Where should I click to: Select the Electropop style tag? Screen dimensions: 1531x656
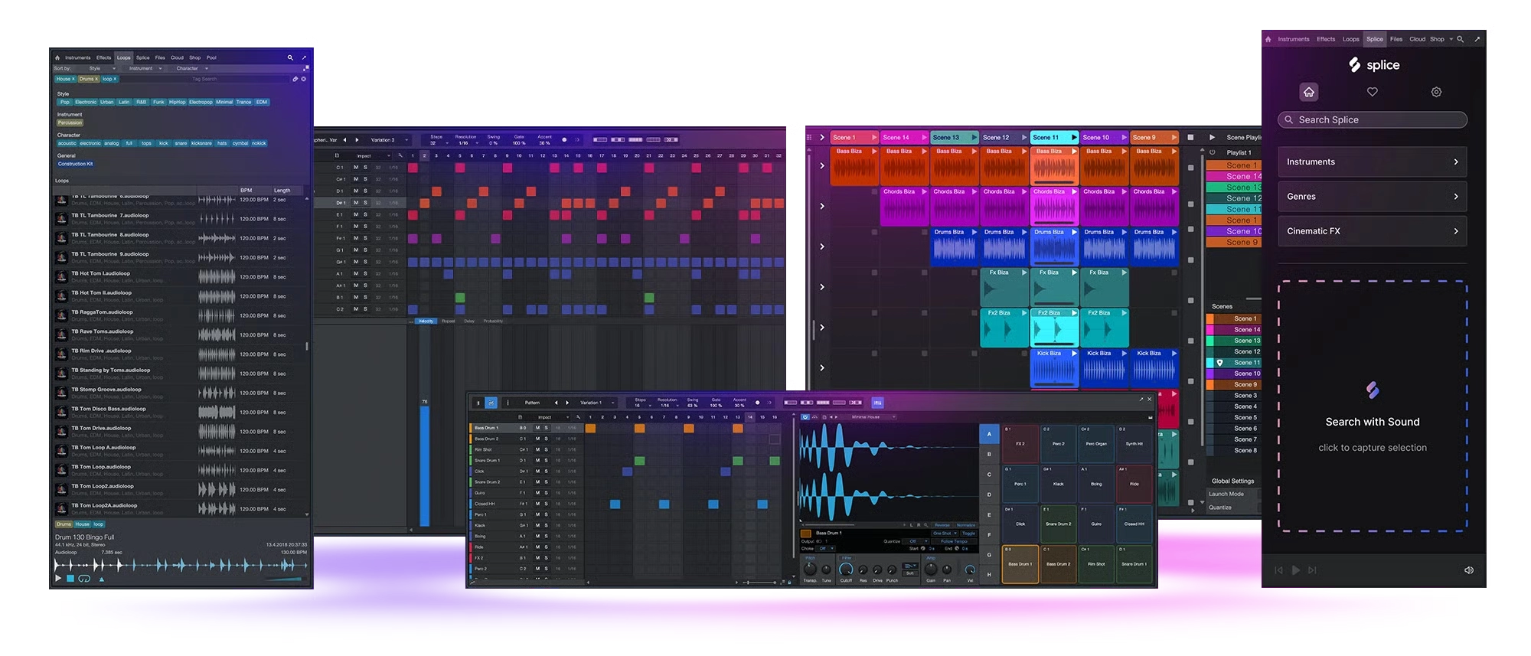click(x=201, y=102)
